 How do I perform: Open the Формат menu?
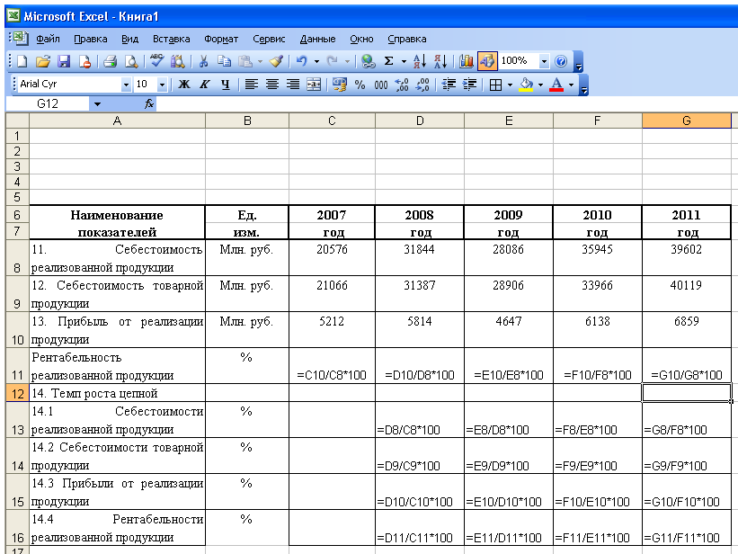[221, 39]
